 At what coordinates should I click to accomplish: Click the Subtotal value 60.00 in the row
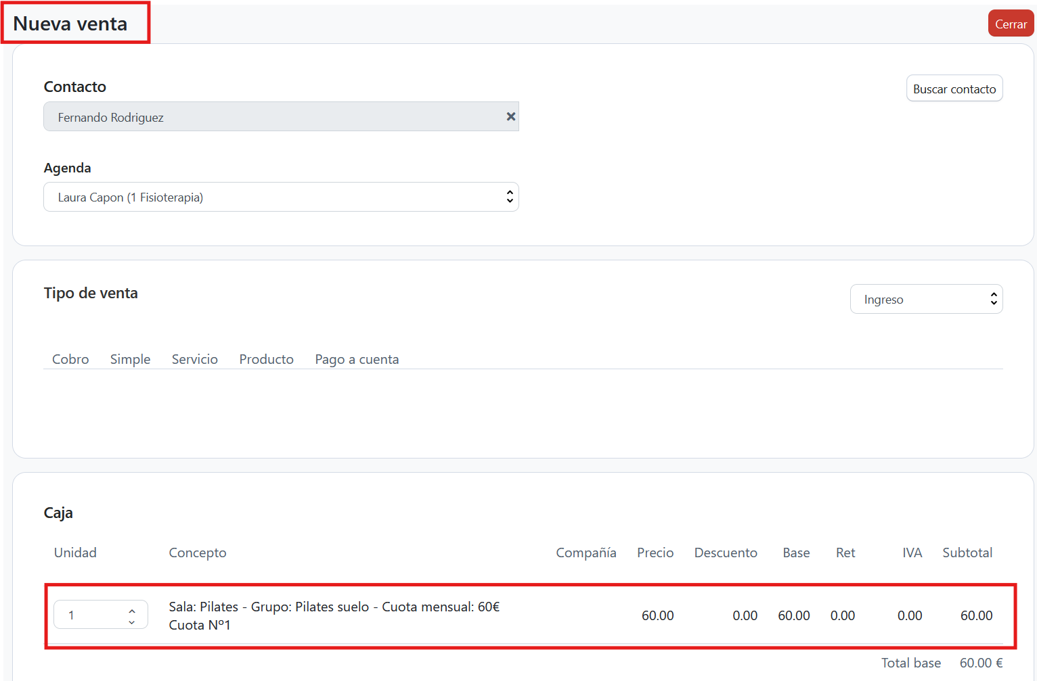[977, 615]
